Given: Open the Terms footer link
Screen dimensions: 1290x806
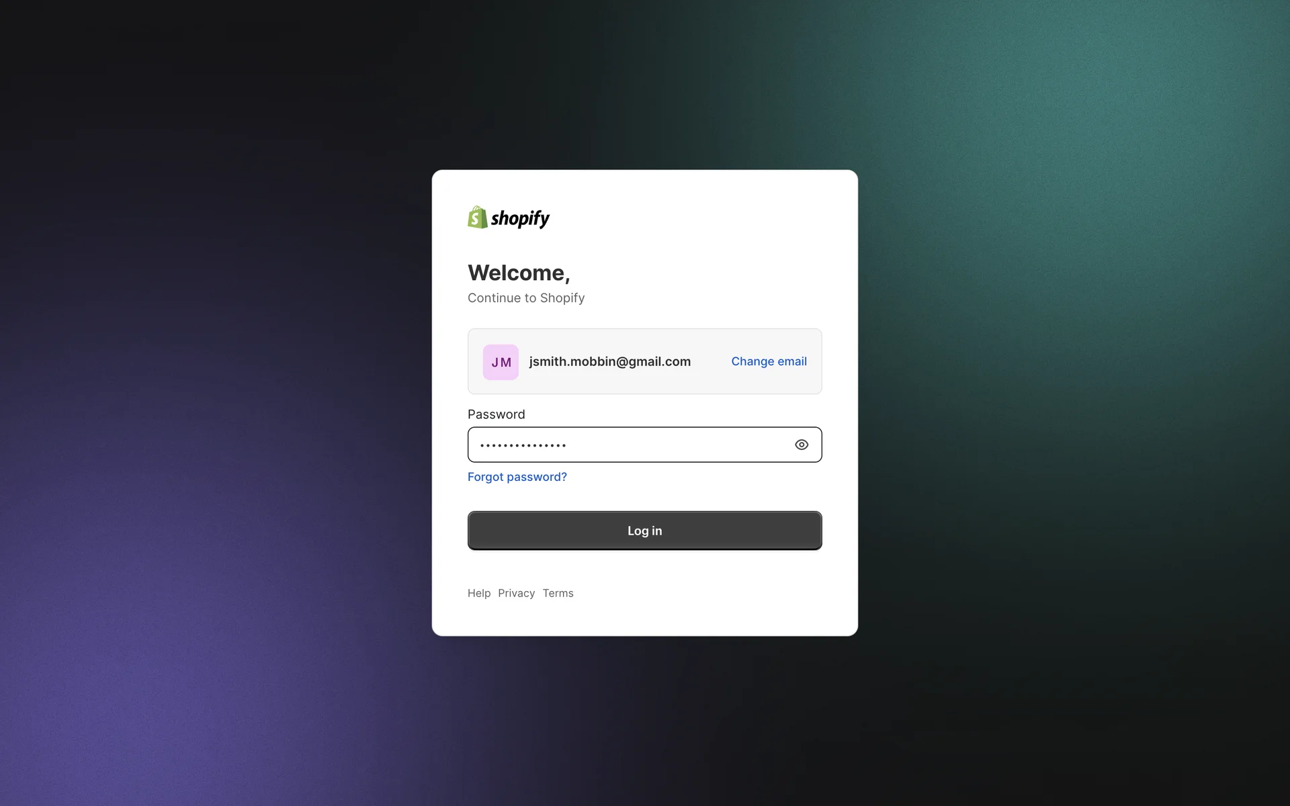Looking at the screenshot, I should pyautogui.click(x=558, y=593).
